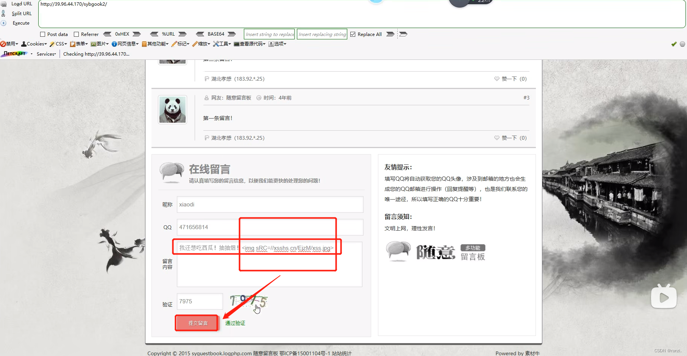Click the #3 post number
This screenshot has height=356, width=687.
pyautogui.click(x=526, y=98)
